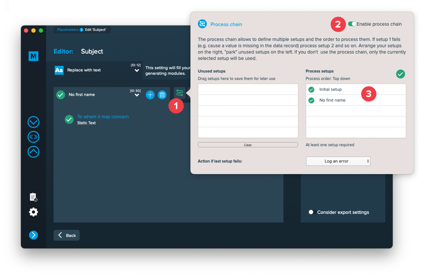Click the clipboard checklist sidebar icon
427x276 pixels.
point(33,197)
